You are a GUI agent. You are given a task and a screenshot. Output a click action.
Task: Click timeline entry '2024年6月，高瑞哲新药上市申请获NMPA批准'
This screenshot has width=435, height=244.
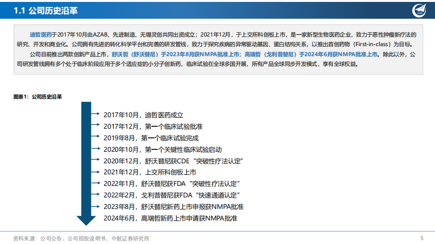click(x=171, y=218)
